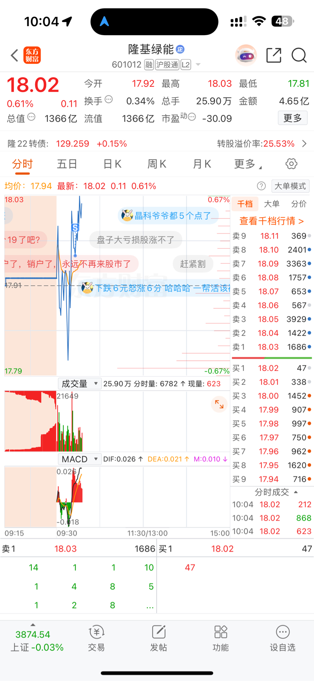314x681 pixels.
Task: Open the 成交量 indicator dropdown
Action: click(x=79, y=384)
